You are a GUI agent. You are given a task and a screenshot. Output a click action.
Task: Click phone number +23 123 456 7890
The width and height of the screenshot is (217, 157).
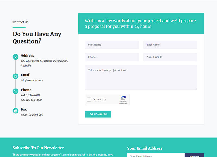click(x=31, y=100)
